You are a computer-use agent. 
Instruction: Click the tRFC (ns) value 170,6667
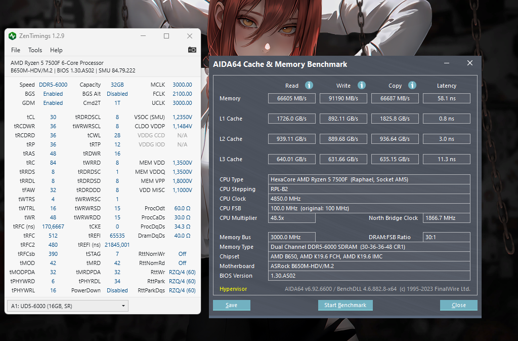click(53, 226)
